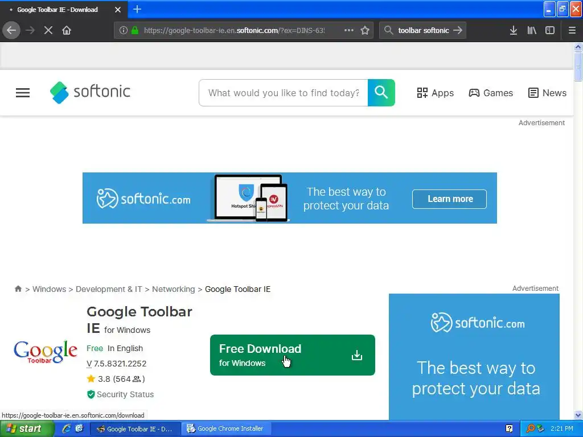Click the green padlock security icon
583x437 pixels.
pos(135,31)
